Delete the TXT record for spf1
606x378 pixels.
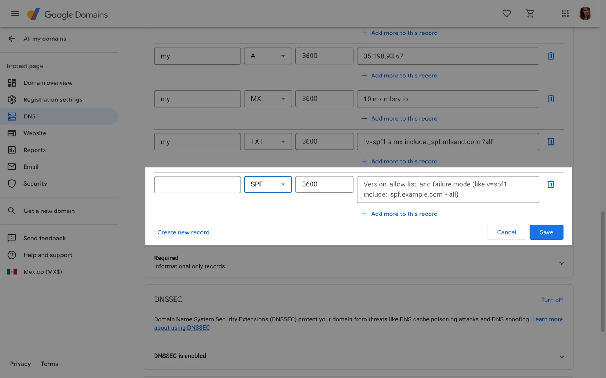[x=551, y=141]
